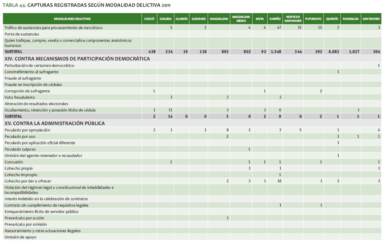Click the MODALIDADES DELICTIVAS column header
384x242 pixels.
pos(72,19)
